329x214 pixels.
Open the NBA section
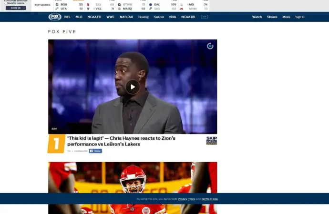tap(173, 17)
